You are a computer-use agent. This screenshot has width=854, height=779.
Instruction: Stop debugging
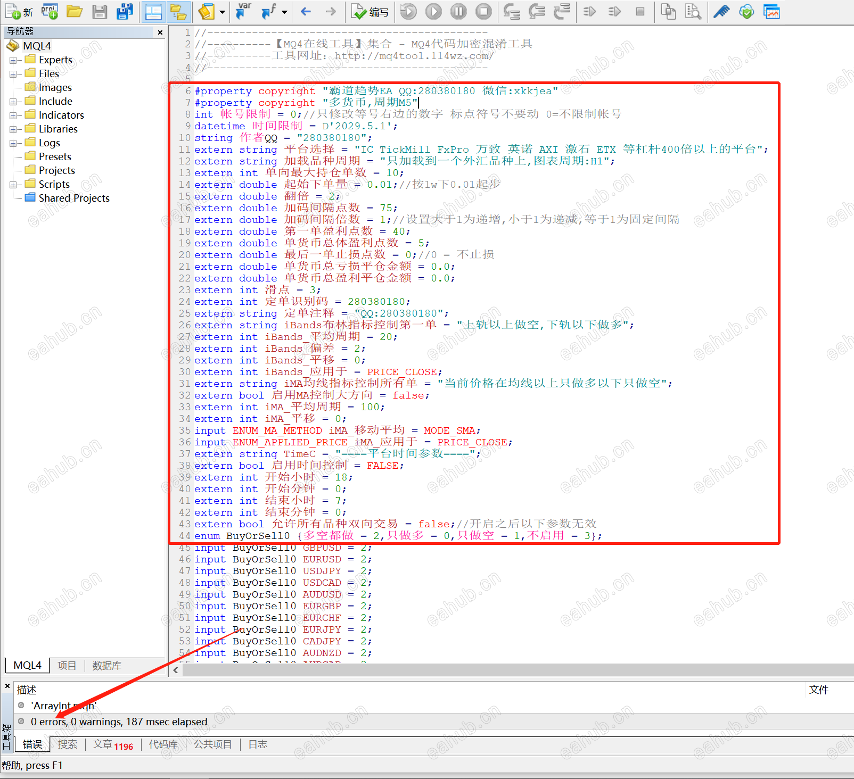click(483, 12)
